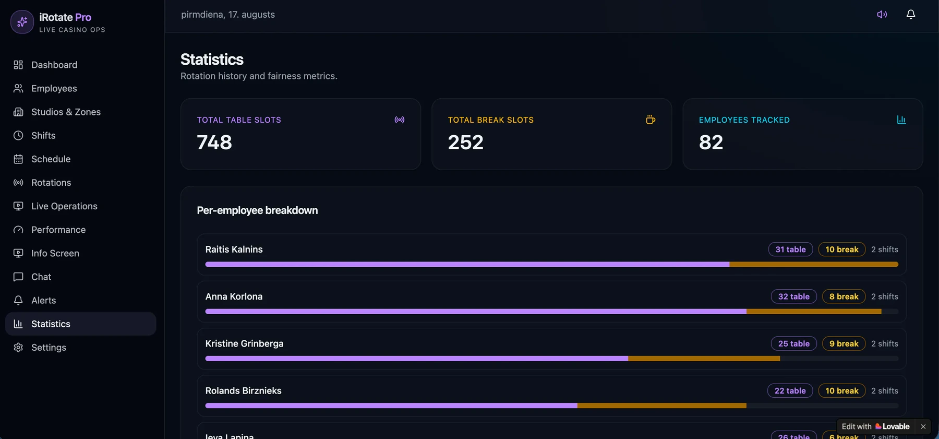The width and height of the screenshot is (939, 439).
Task: Click the broadcast icon on Total Table Slots card
Action: 400,120
